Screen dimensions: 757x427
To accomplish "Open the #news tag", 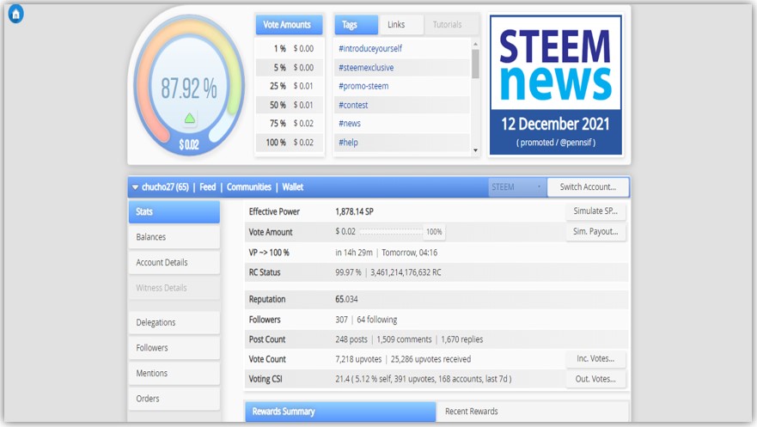I will 350,124.
